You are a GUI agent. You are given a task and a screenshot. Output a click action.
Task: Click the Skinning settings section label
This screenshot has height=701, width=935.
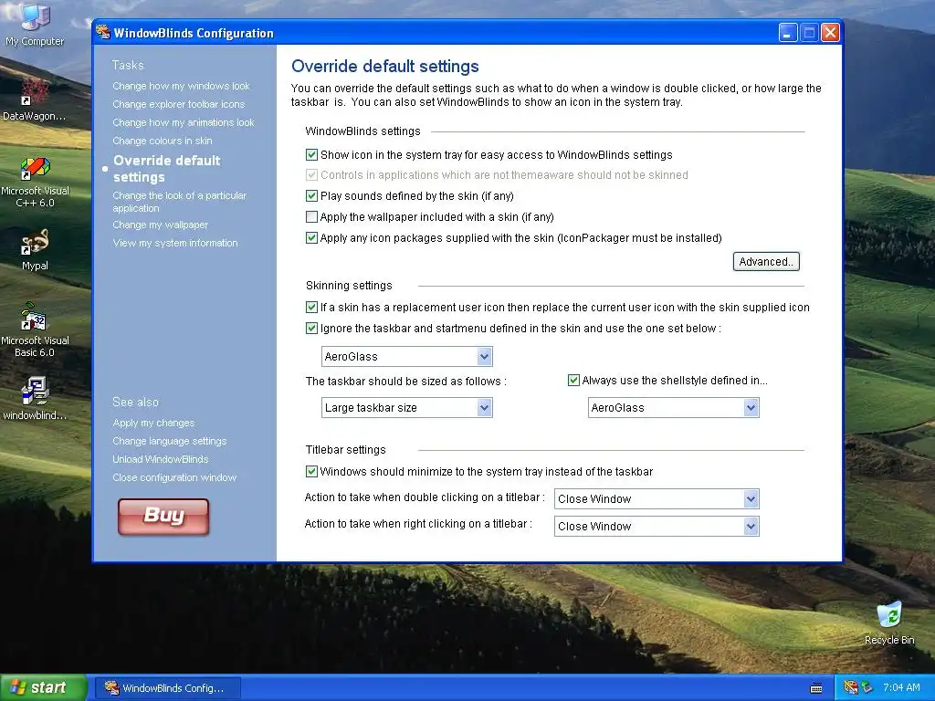point(349,286)
